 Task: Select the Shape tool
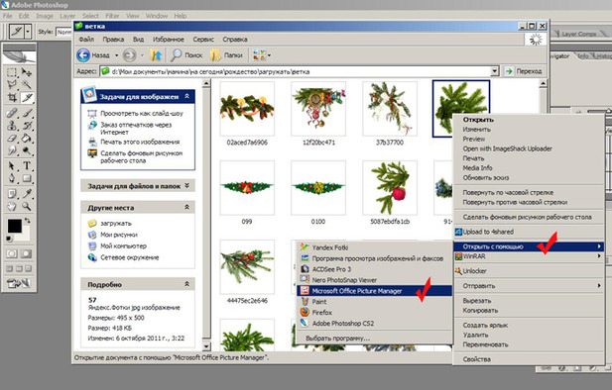pos(27,179)
